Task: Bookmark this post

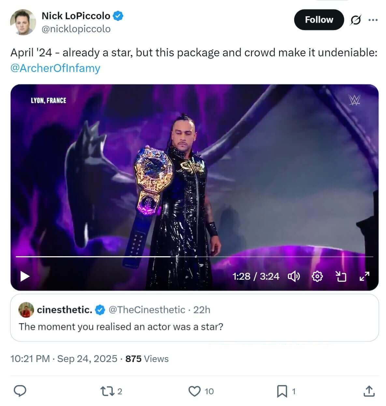Action: click(281, 391)
